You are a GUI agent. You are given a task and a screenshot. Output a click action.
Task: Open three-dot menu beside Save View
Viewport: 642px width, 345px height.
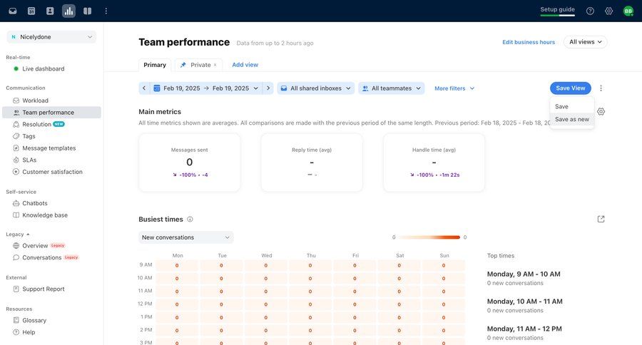601,88
